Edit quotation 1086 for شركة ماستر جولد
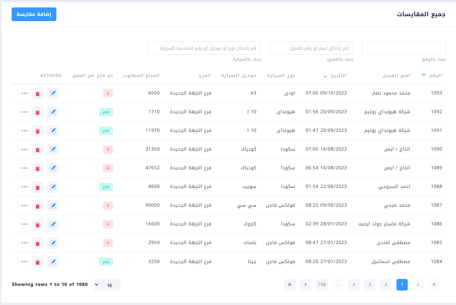Viewport: 456px width, 305px height. point(53,224)
